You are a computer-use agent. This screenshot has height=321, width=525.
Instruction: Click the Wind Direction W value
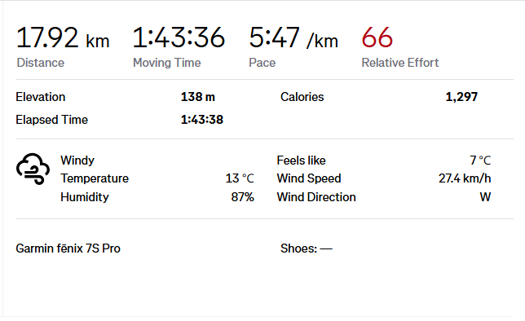485,197
